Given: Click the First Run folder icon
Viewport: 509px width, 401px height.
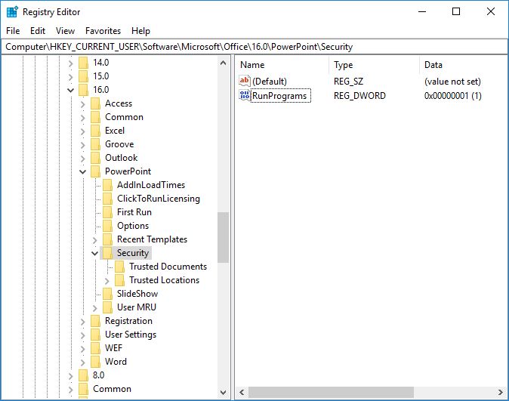Looking at the screenshot, I should (x=107, y=212).
